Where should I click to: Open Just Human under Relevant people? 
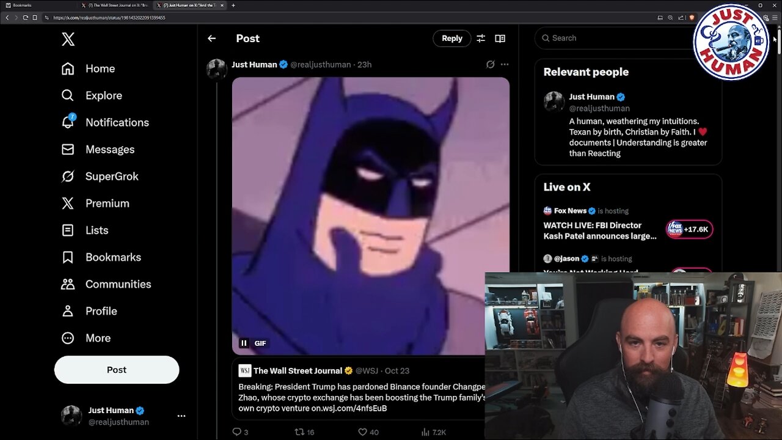coord(591,97)
